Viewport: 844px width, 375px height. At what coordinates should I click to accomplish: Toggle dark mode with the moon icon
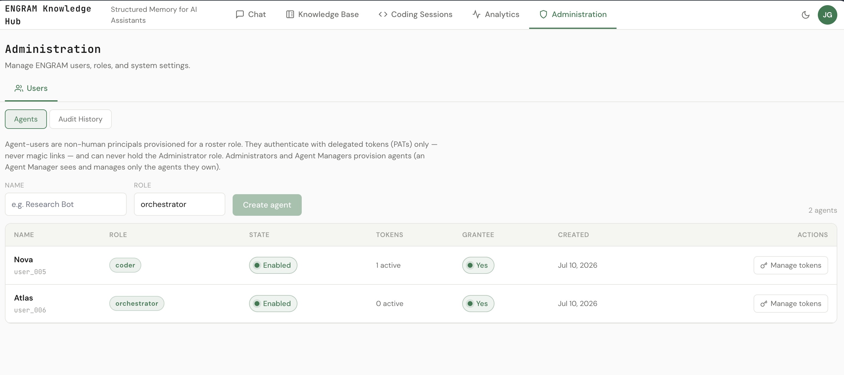click(x=805, y=15)
